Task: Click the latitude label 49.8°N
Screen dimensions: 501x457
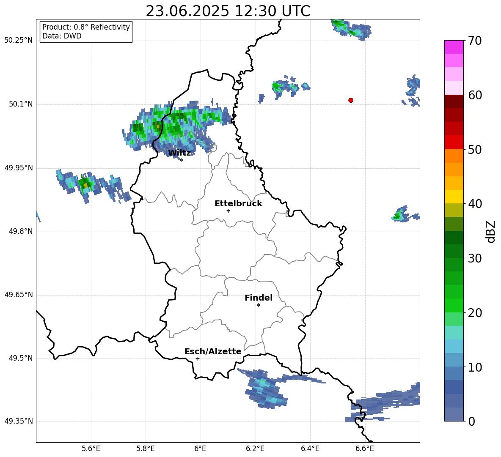Action: [21, 231]
